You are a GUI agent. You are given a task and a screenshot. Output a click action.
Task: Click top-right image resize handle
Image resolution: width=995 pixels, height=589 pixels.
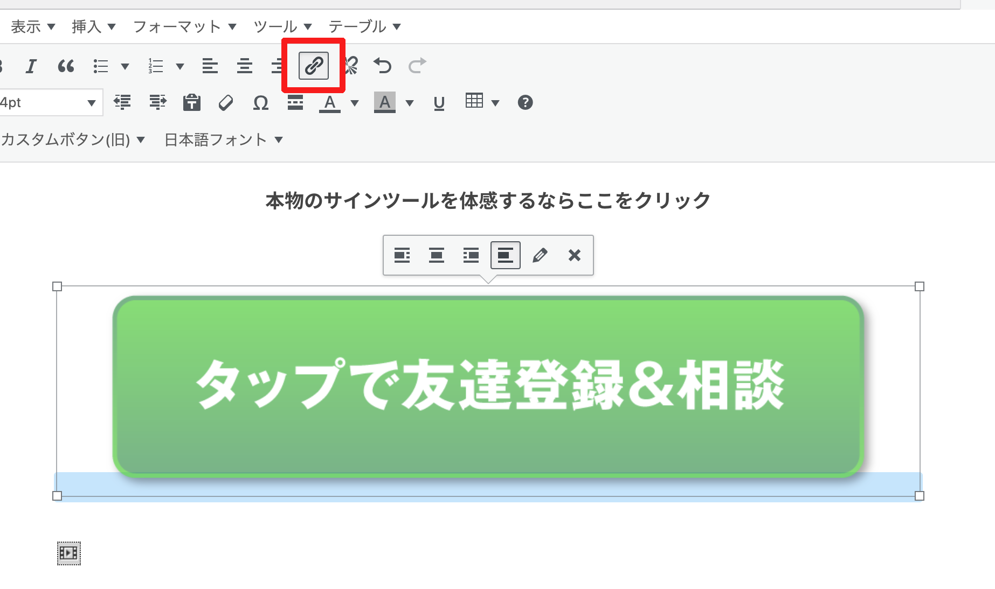pyautogui.click(x=920, y=286)
